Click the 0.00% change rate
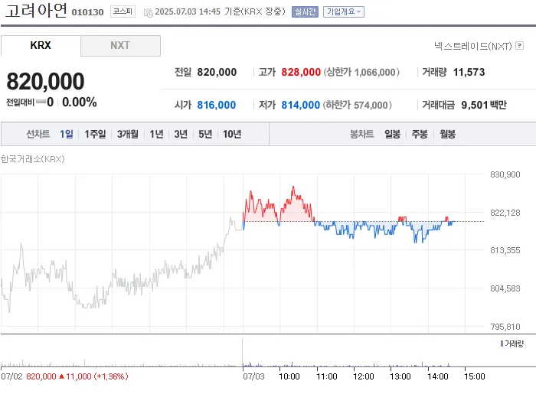Viewport: 536px width, 394px height. [80, 102]
